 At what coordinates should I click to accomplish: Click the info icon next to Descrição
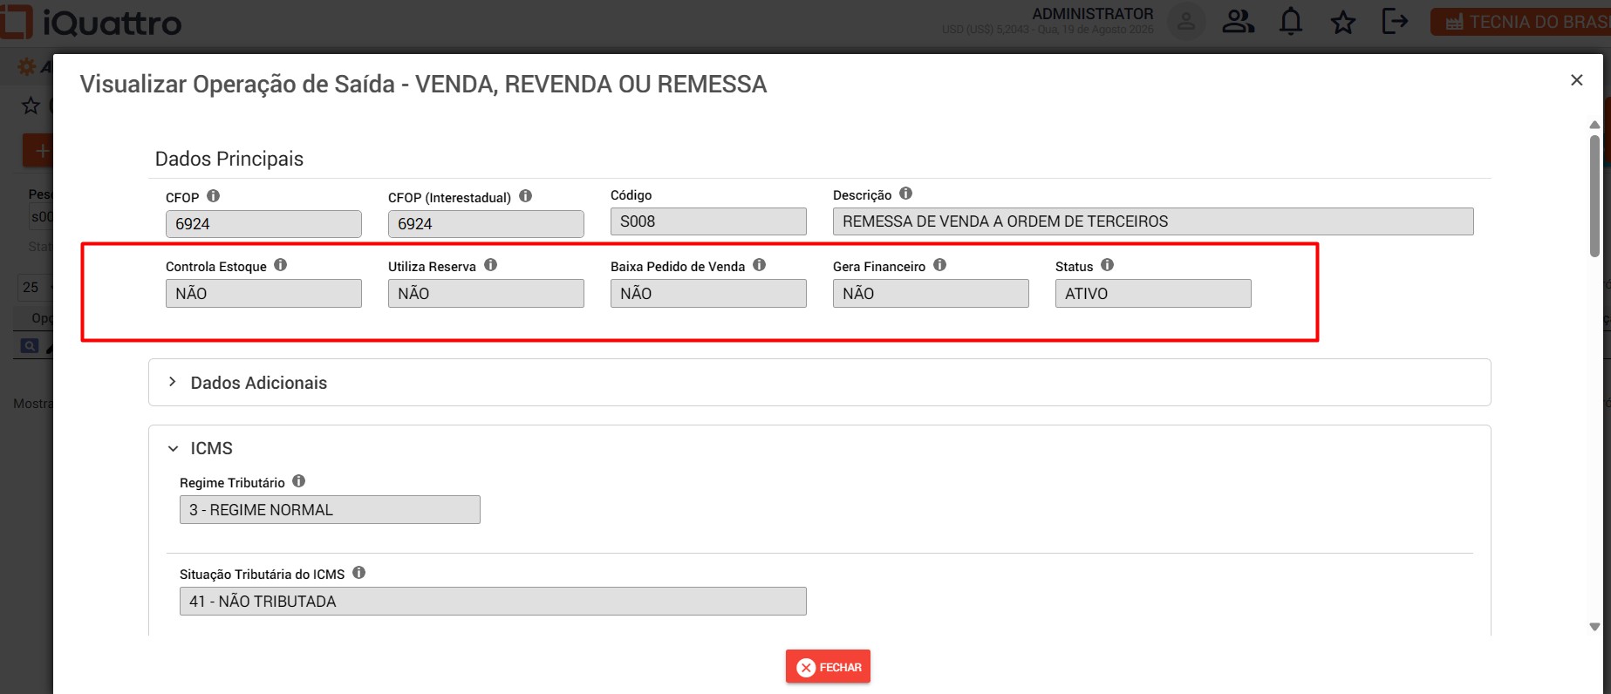coord(906,194)
